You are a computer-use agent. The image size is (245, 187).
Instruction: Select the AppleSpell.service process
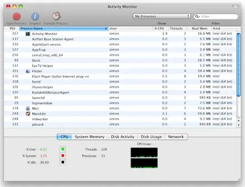(120, 44)
